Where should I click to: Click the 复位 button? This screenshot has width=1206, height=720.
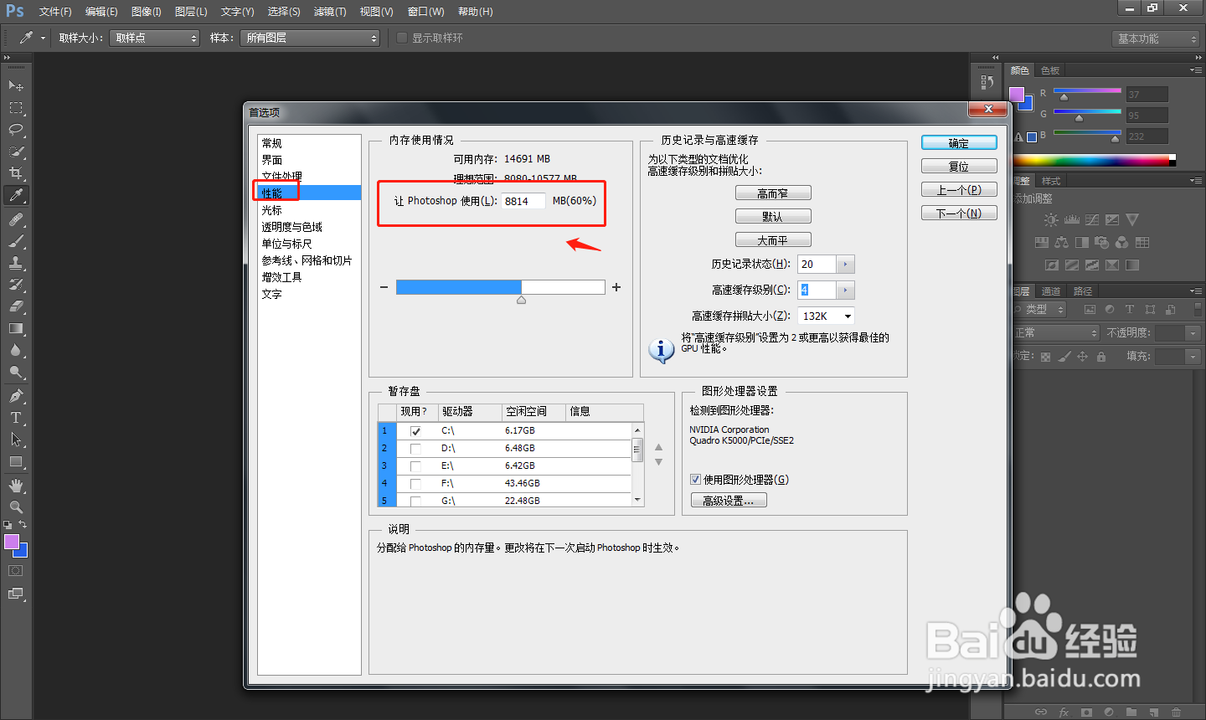pyautogui.click(x=959, y=167)
